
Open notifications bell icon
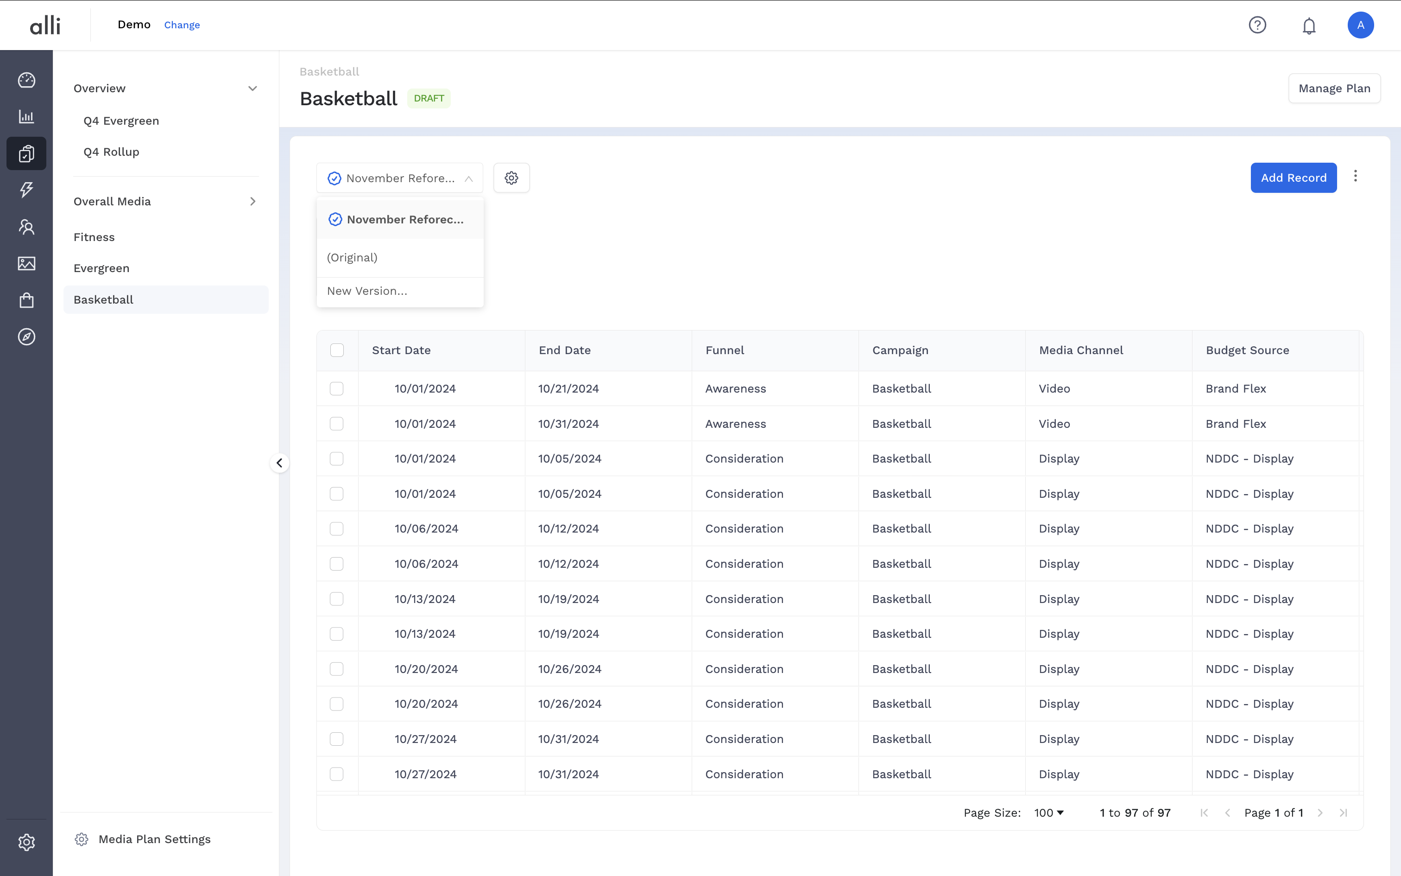[1309, 25]
